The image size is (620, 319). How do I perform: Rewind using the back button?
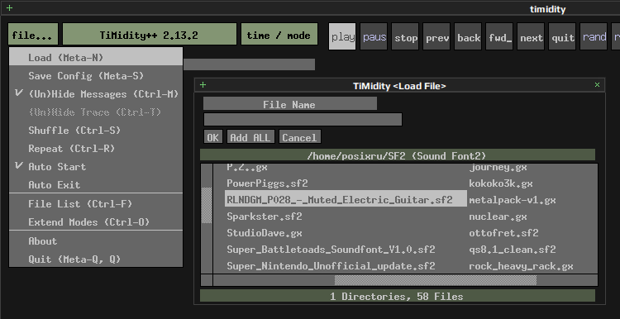(468, 36)
